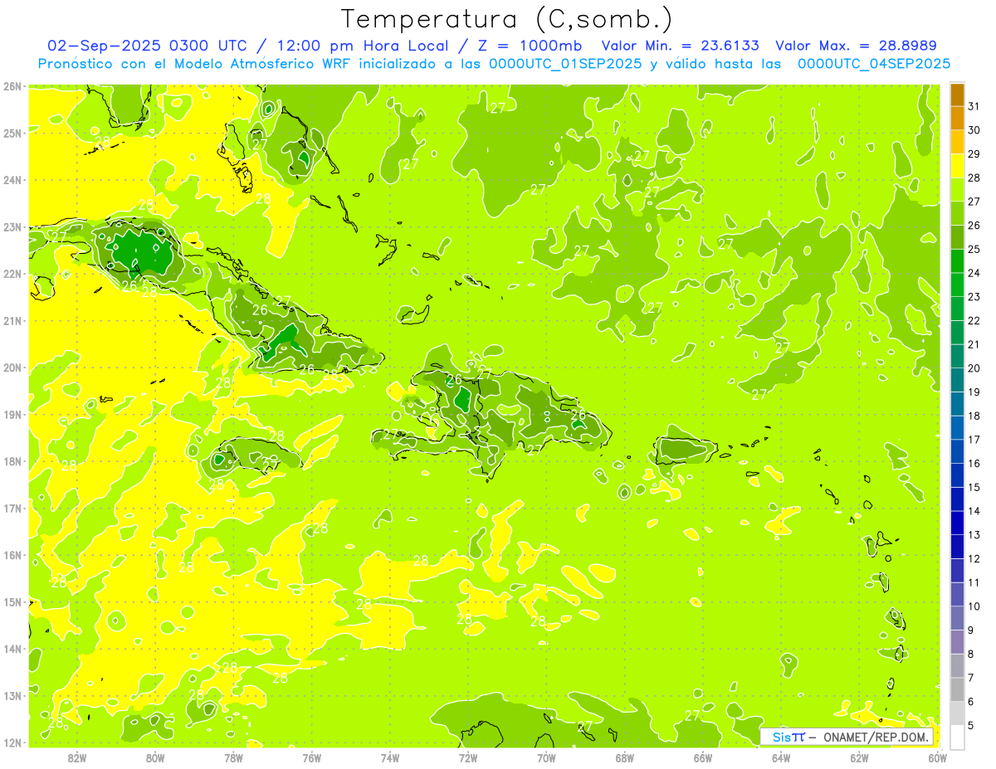Click the 26N latitude axis label
The width and height of the screenshot is (996, 769).
tap(12, 86)
